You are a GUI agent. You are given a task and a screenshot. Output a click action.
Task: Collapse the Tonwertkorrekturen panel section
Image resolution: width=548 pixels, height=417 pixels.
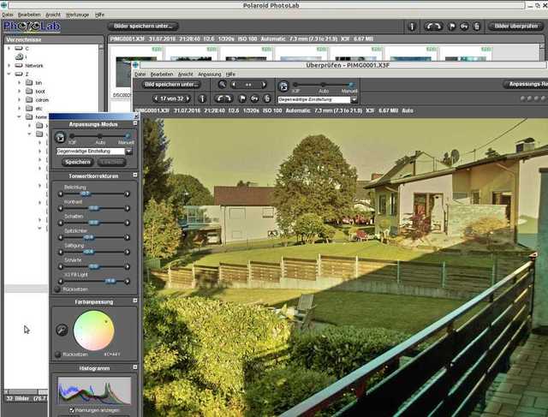click(x=133, y=176)
